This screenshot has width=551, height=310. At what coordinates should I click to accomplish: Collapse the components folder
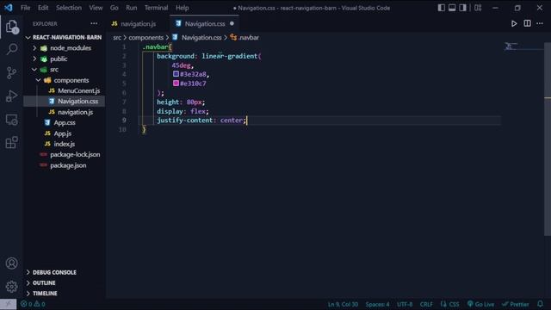pyautogui.click(x=64, y=80)
